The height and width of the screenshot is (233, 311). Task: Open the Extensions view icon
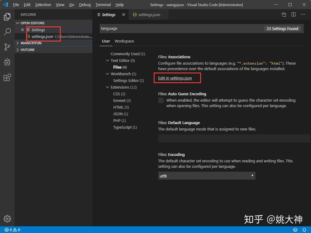pyautogui.click(x=7, y=77)
